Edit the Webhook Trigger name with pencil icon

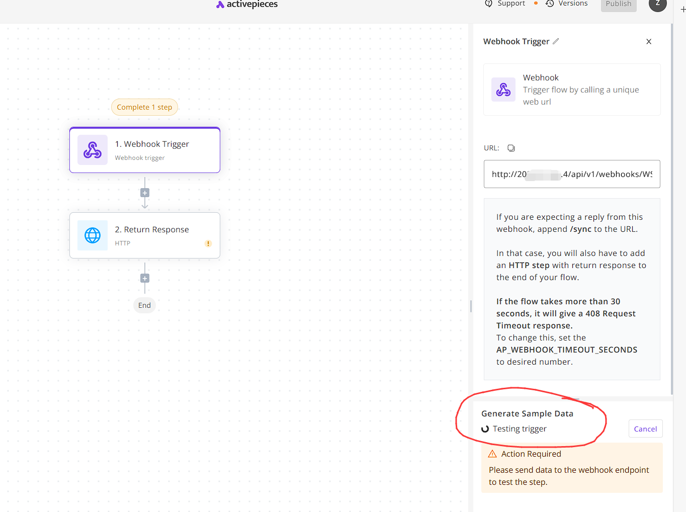click(x=556, y=41)
